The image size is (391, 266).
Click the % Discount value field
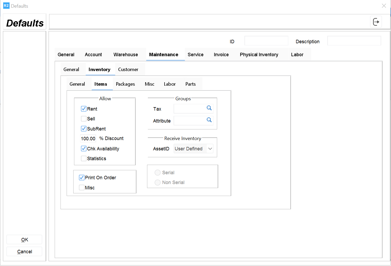[x=88, y=139]
